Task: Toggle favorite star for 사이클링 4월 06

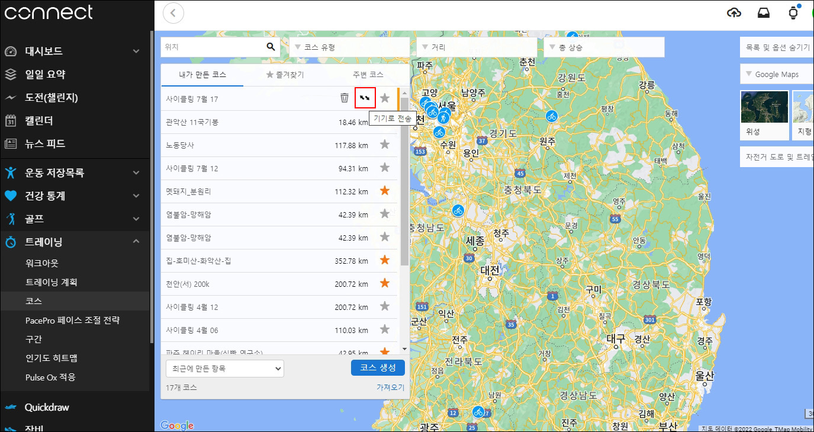Action: point(385,329)
